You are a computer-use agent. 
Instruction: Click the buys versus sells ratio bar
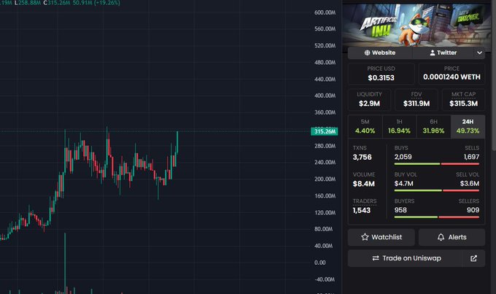click(x=437, y=164)
